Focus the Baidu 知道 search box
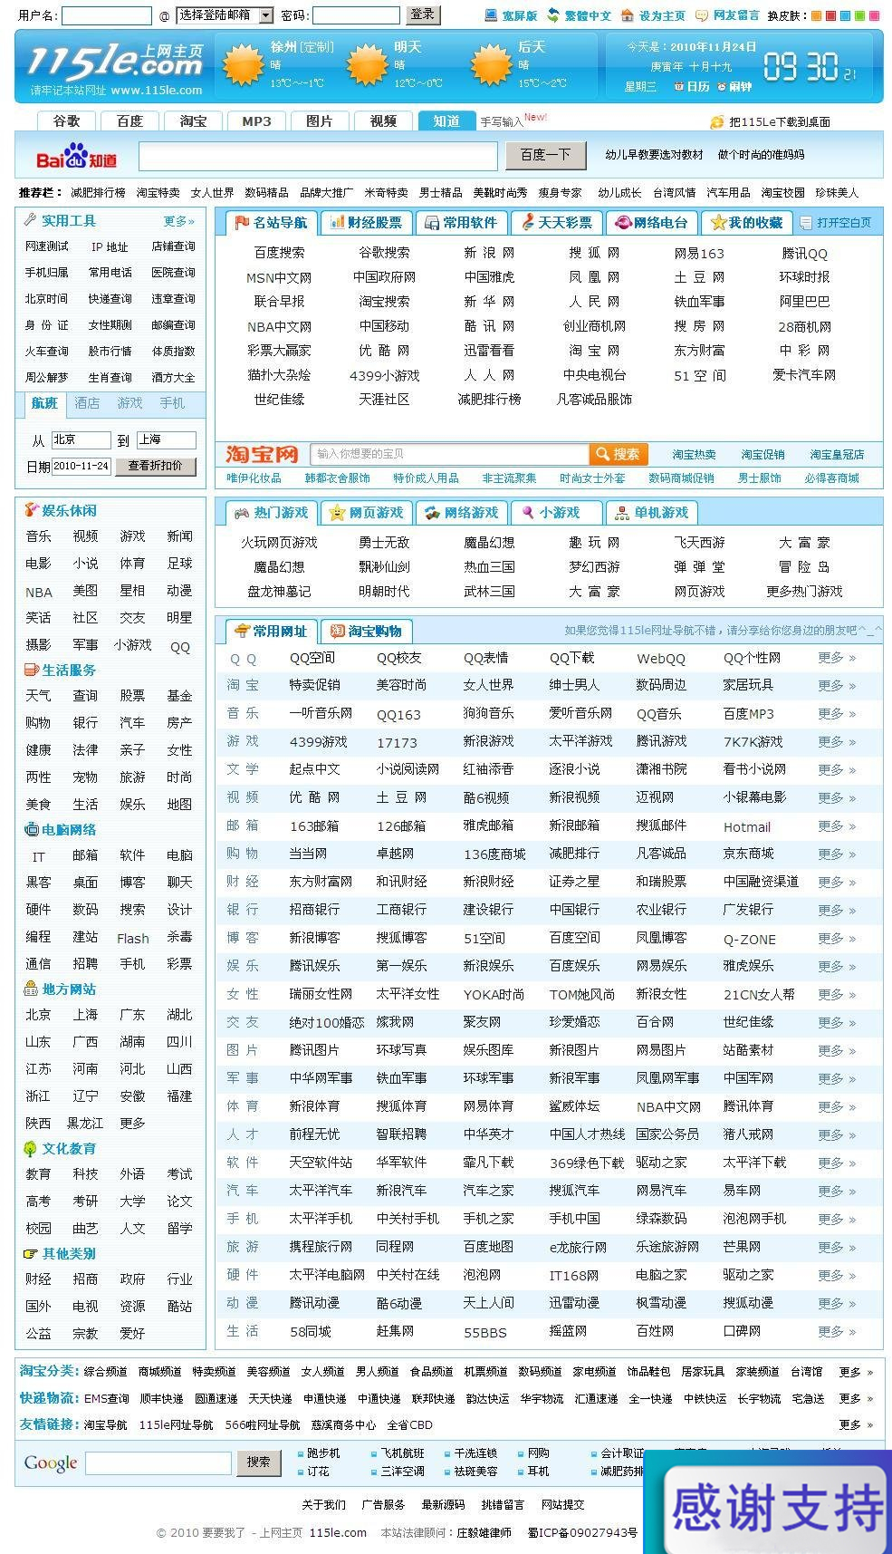The height and width of the screenshot is (1554, 892). (318, 156)
